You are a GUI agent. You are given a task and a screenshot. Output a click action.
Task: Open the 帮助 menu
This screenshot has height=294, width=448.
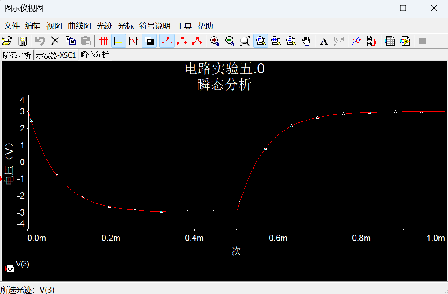coord(205,26)
